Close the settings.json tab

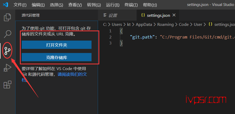174,15
